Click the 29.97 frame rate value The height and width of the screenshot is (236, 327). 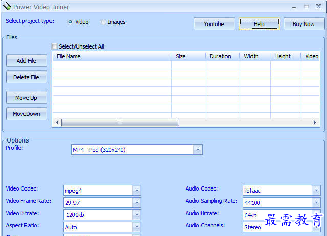72,203
